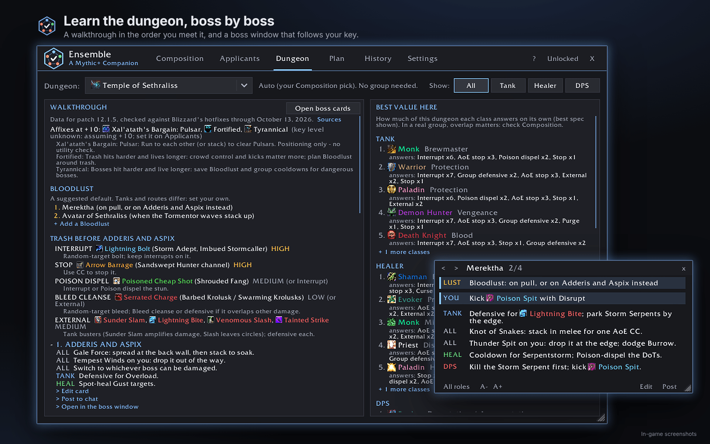
Task: Click the Monk Brewmaster class icon
Action: pos(392,149)
